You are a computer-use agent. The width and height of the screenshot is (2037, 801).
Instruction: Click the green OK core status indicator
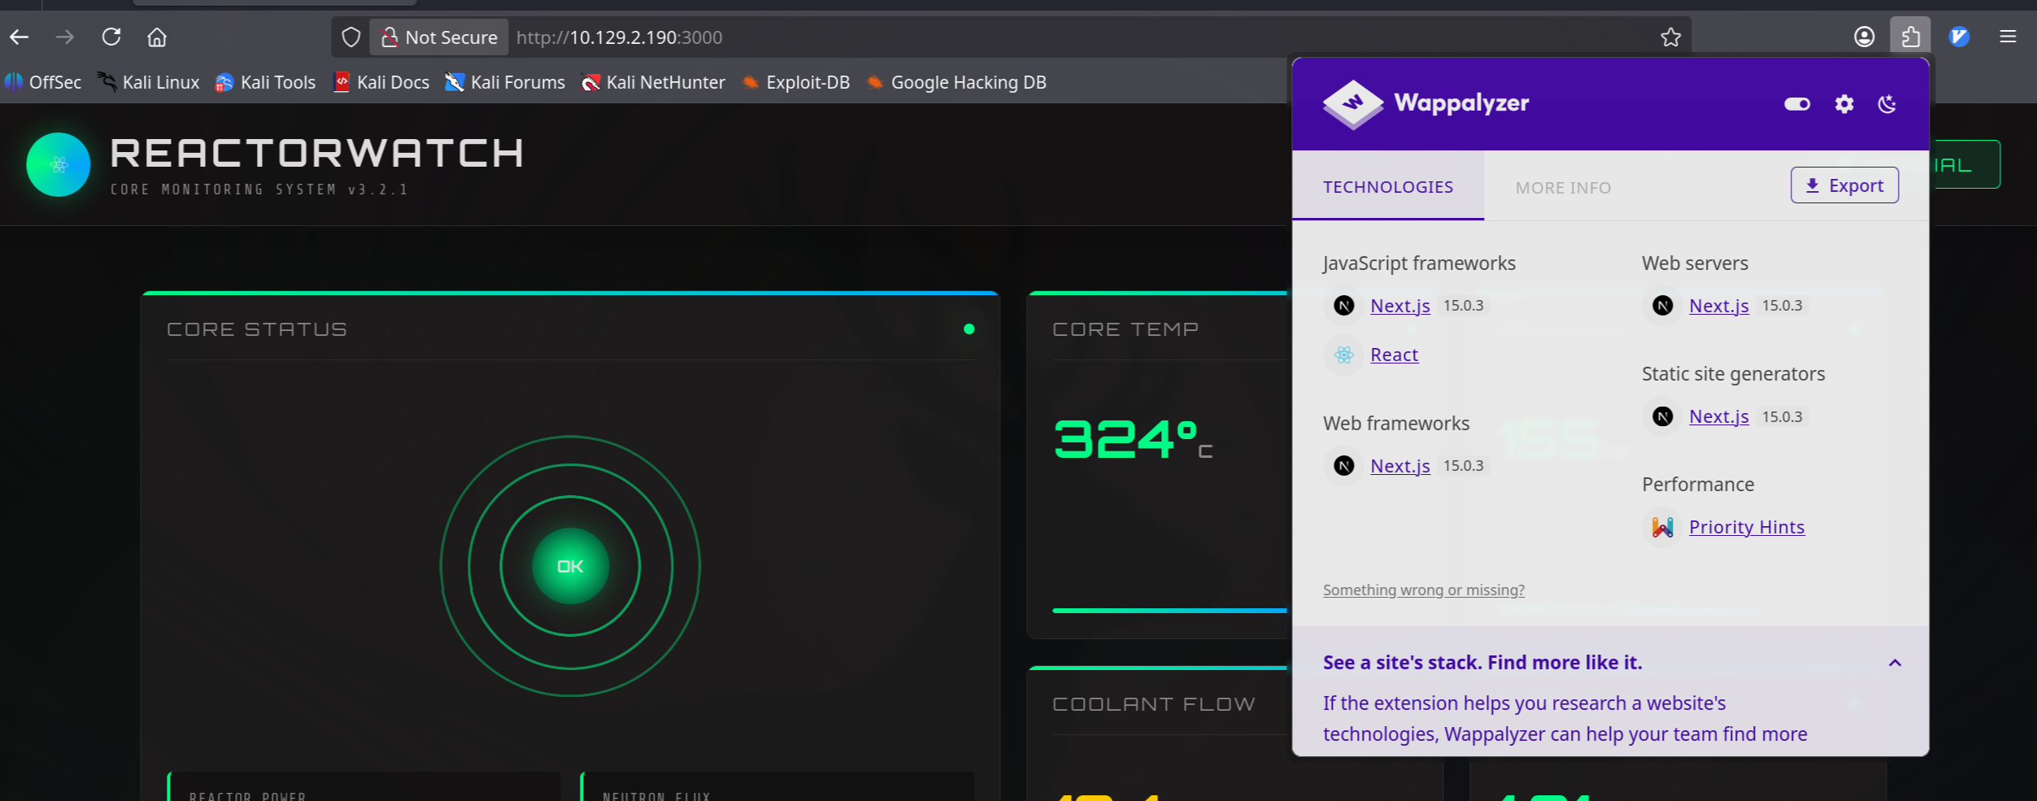[570, 567]
